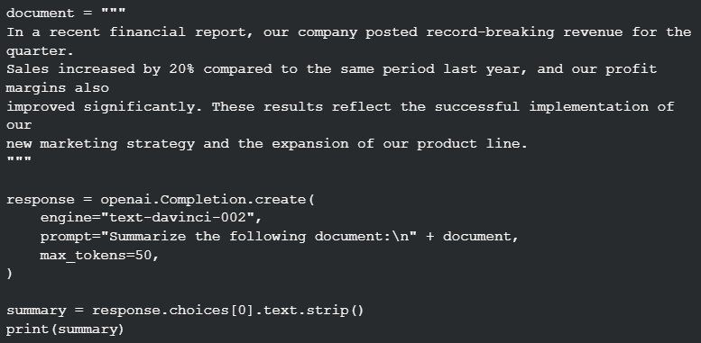Click 'marketing strategy' in the last sentence
701x343 pixels.
point(117,144)
